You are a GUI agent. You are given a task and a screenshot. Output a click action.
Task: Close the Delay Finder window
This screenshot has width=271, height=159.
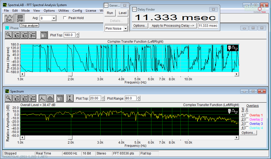click(x=214, y=9)
